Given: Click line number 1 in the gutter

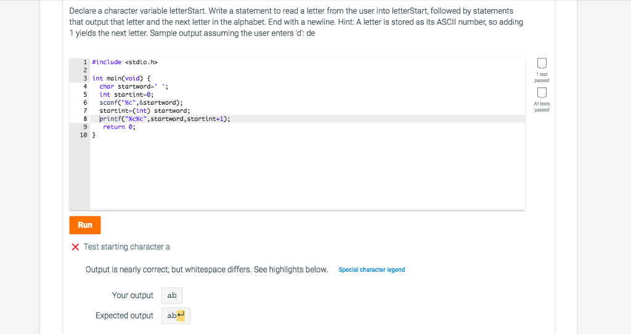Looking at the screenshot, I should (85, 62).
